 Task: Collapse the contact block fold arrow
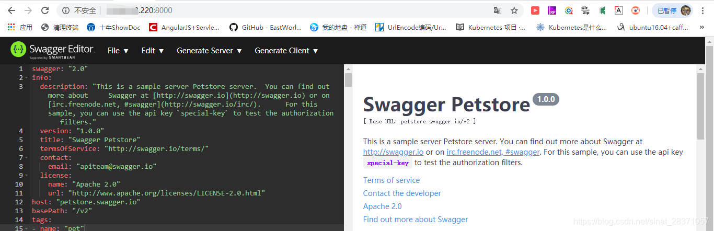pyautogui.click(x=26, y=158)
